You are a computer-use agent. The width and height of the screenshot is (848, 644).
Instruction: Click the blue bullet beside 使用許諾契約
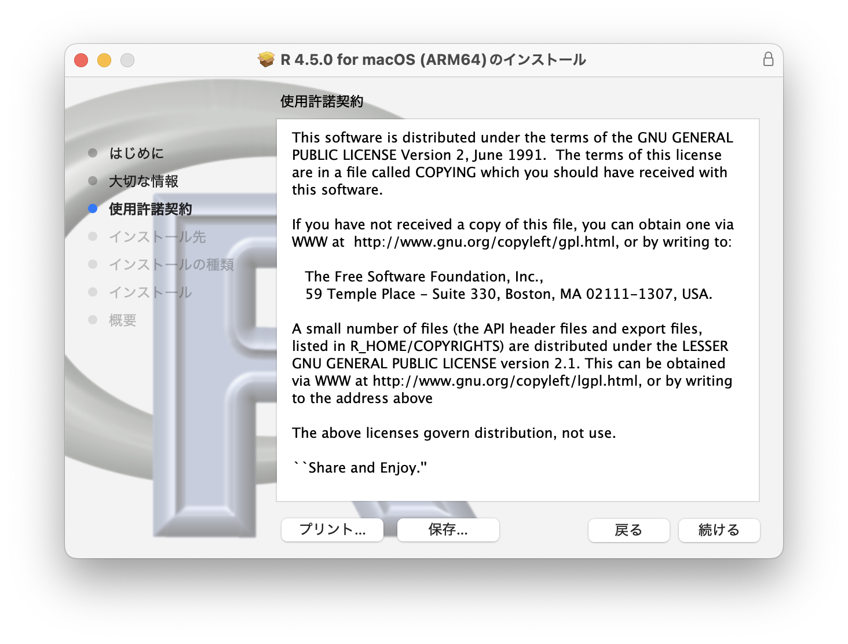coord(93,208)
